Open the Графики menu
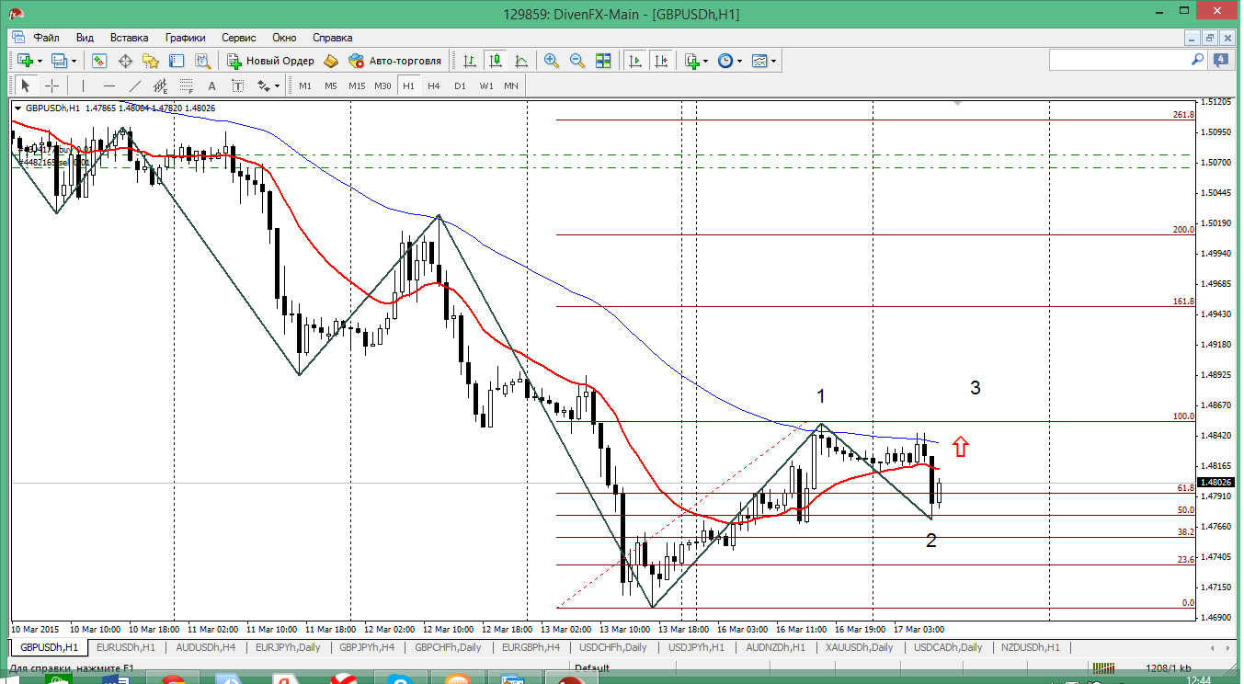1244x684 pixels. pyautogui.click(x=186, y=38)
